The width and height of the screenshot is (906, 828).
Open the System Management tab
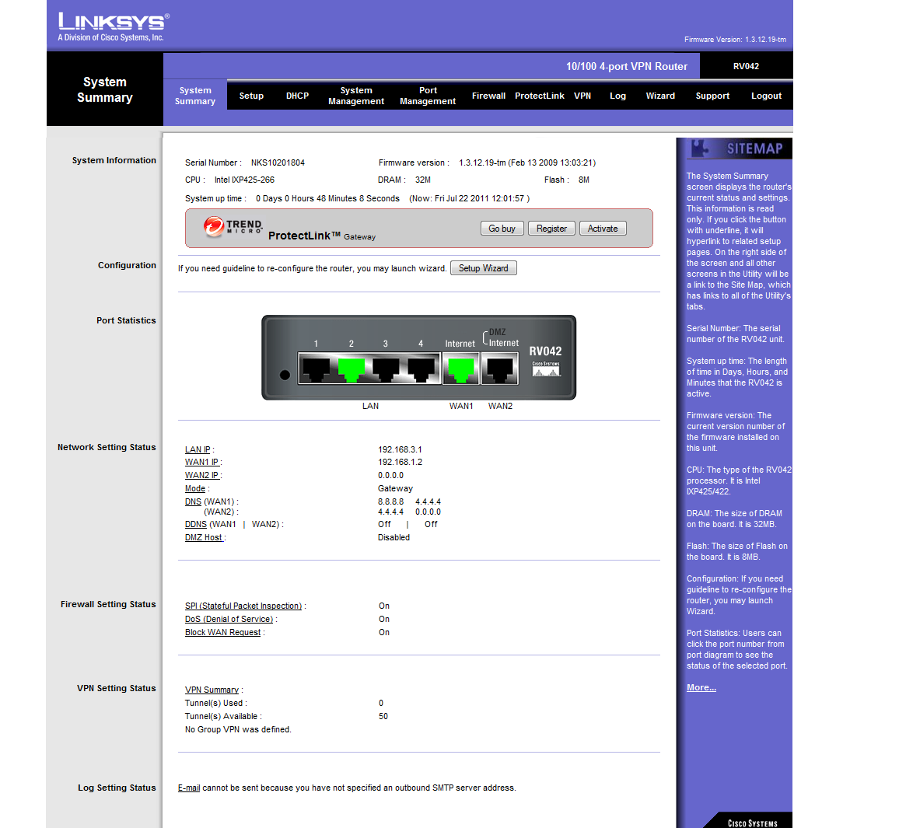(x=356, y=96)
